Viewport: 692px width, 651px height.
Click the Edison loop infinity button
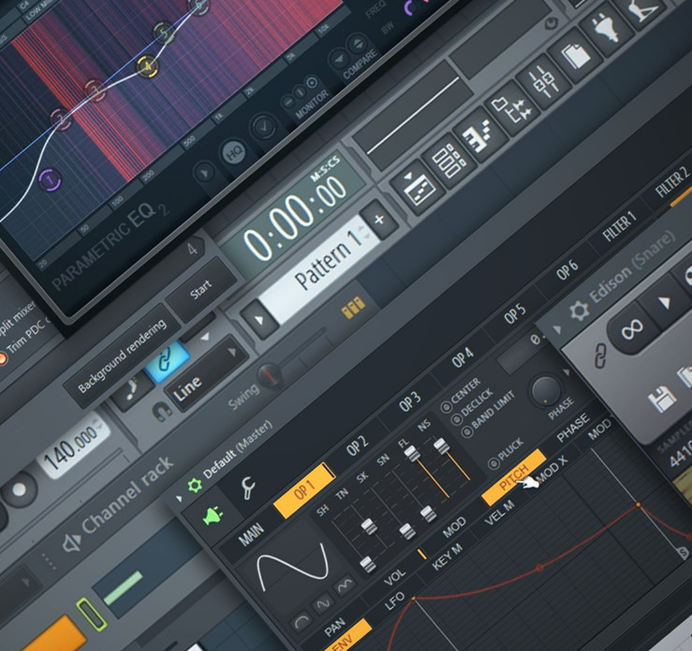(x=631, y=327)
